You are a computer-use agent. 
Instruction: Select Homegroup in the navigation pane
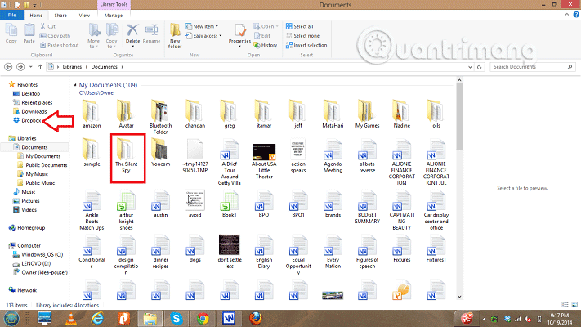[27, 227]
